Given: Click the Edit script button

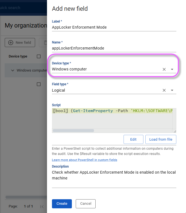Looking at the screenshot, I should [133, 139].
